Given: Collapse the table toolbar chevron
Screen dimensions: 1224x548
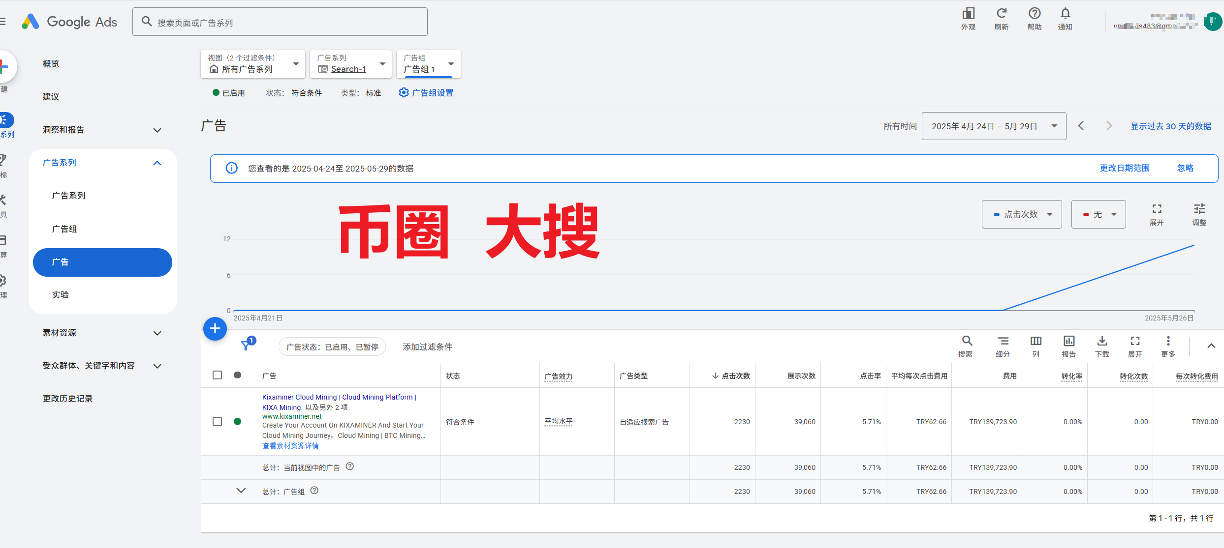Looking at the screenshot, I should tap(1211, 346).
